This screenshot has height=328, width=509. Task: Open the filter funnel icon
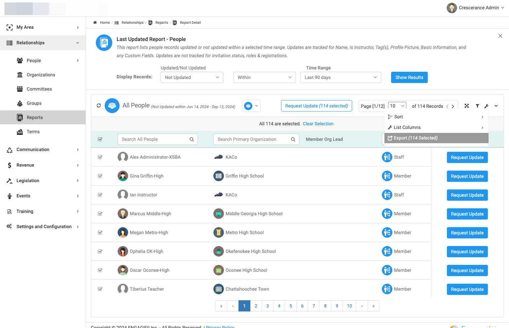[477, 106]
